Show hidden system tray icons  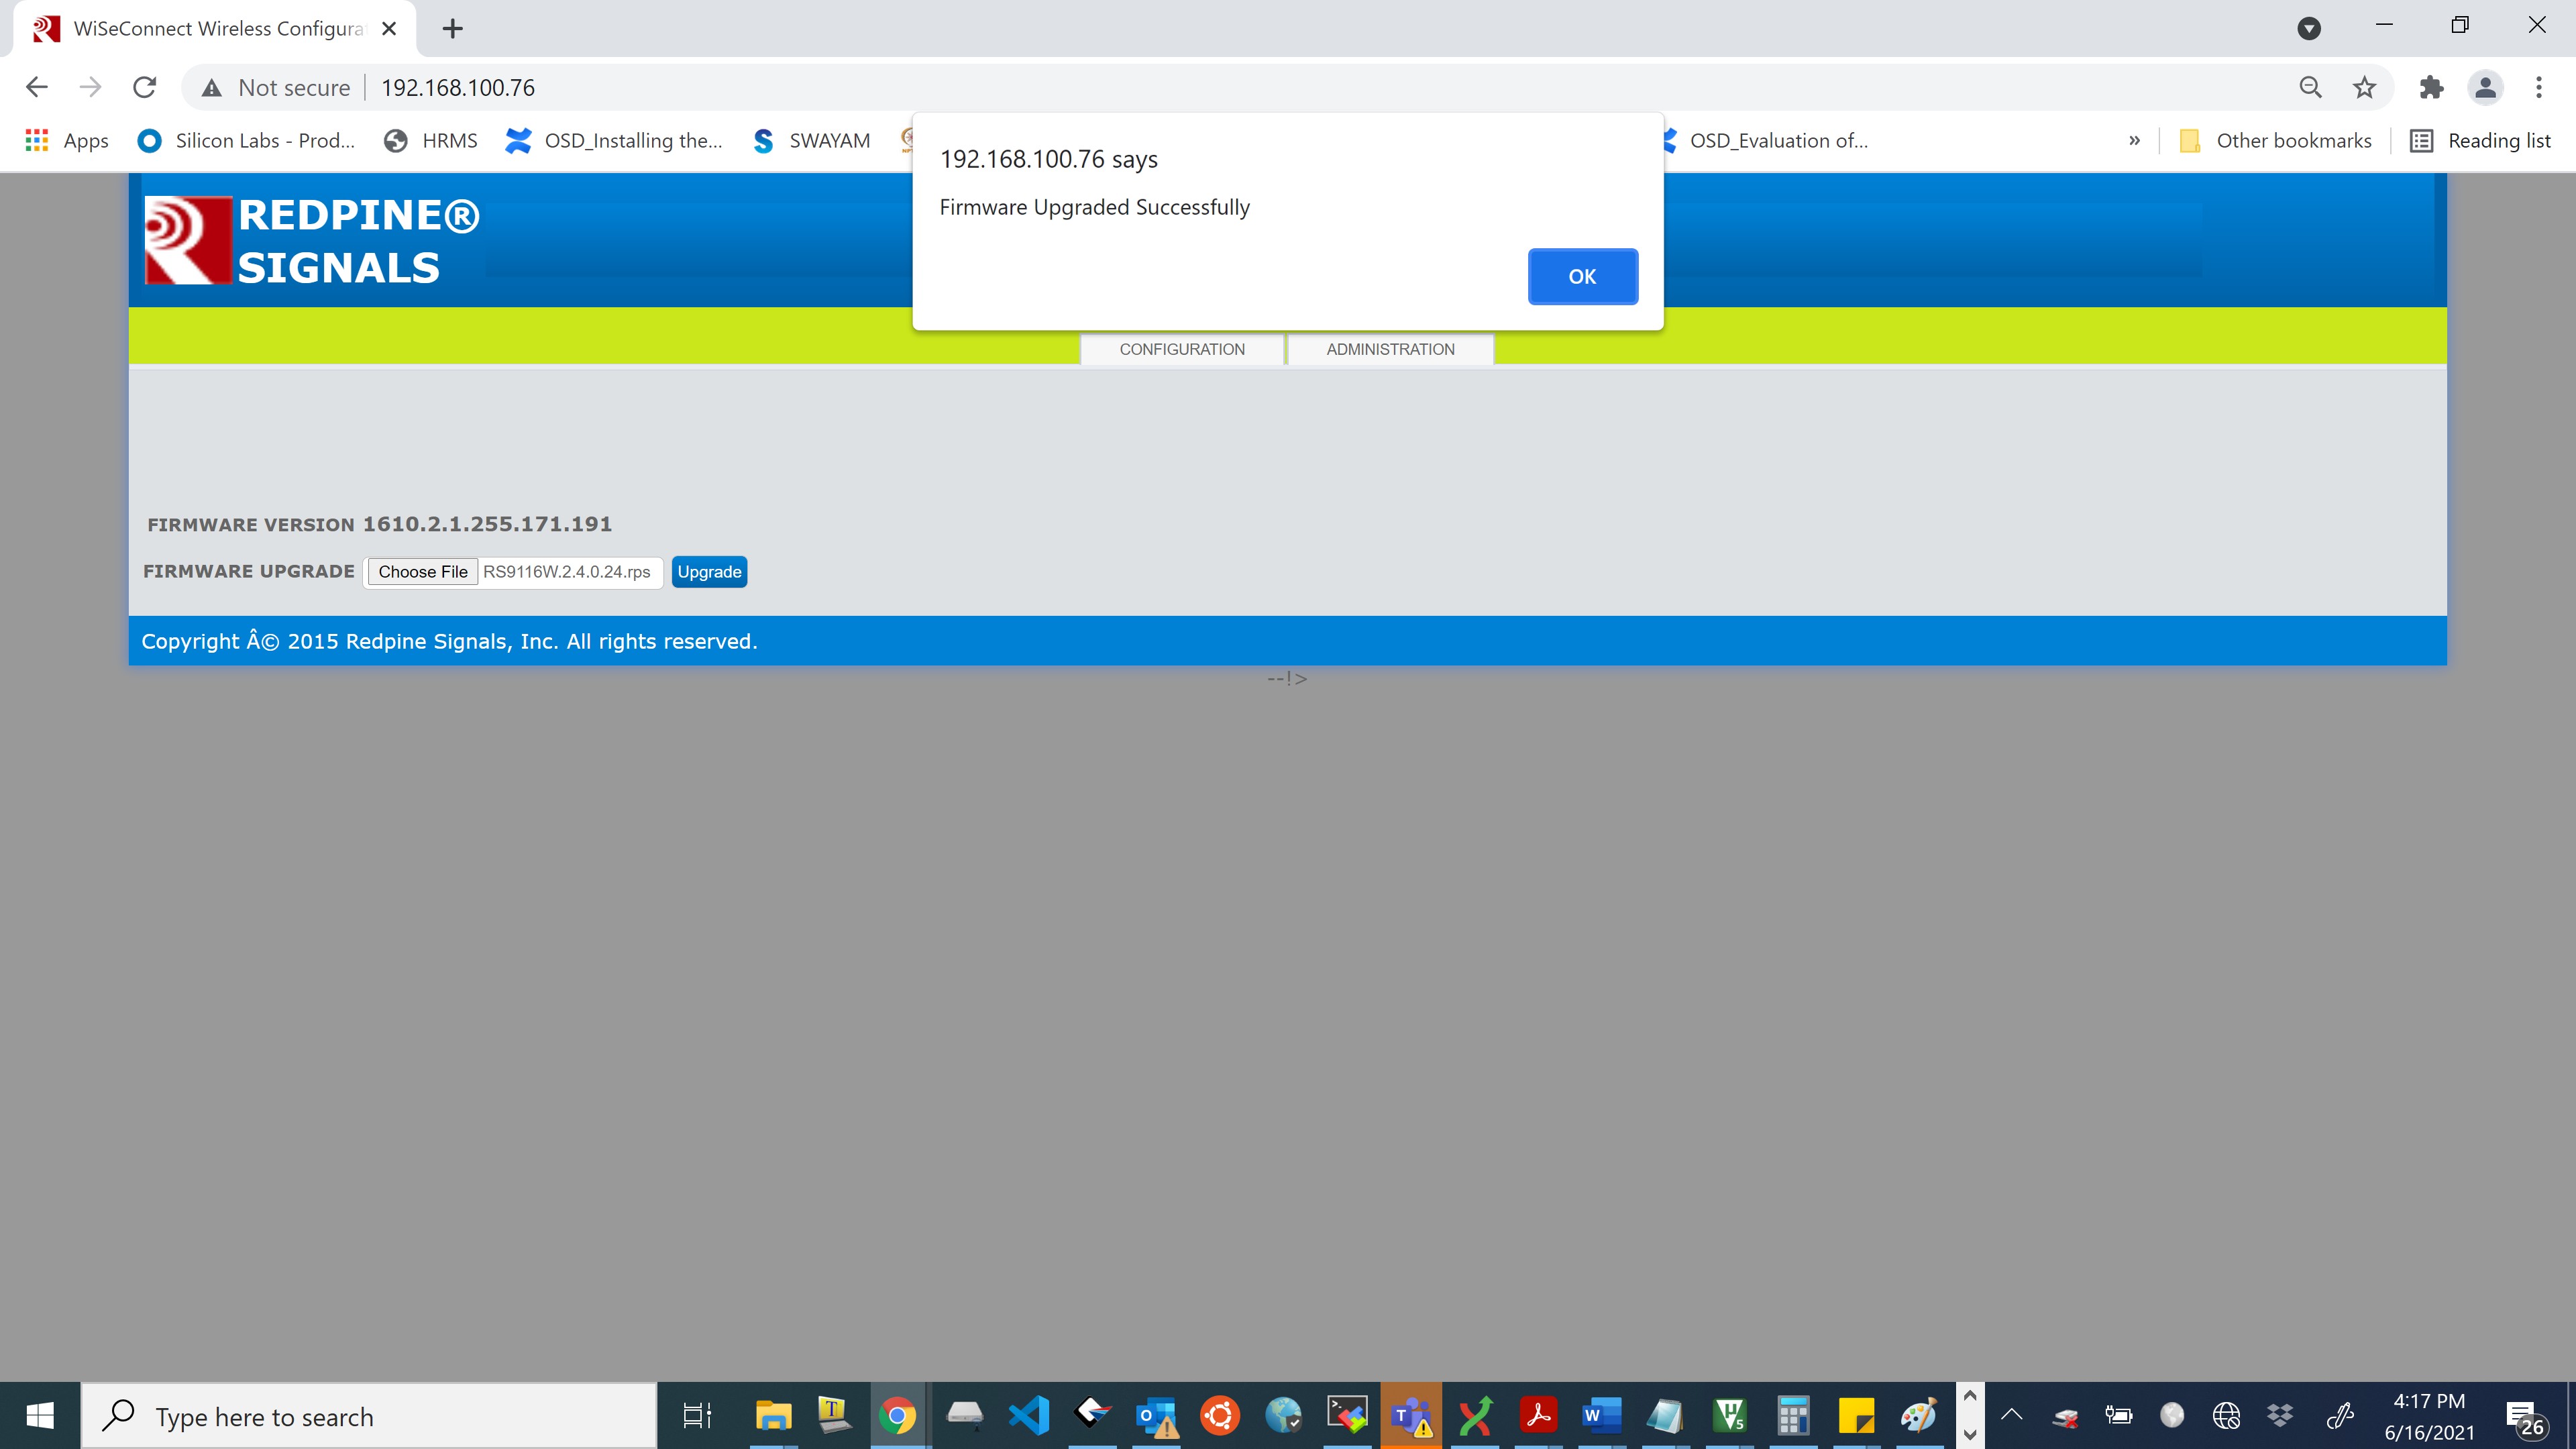2011,1415
